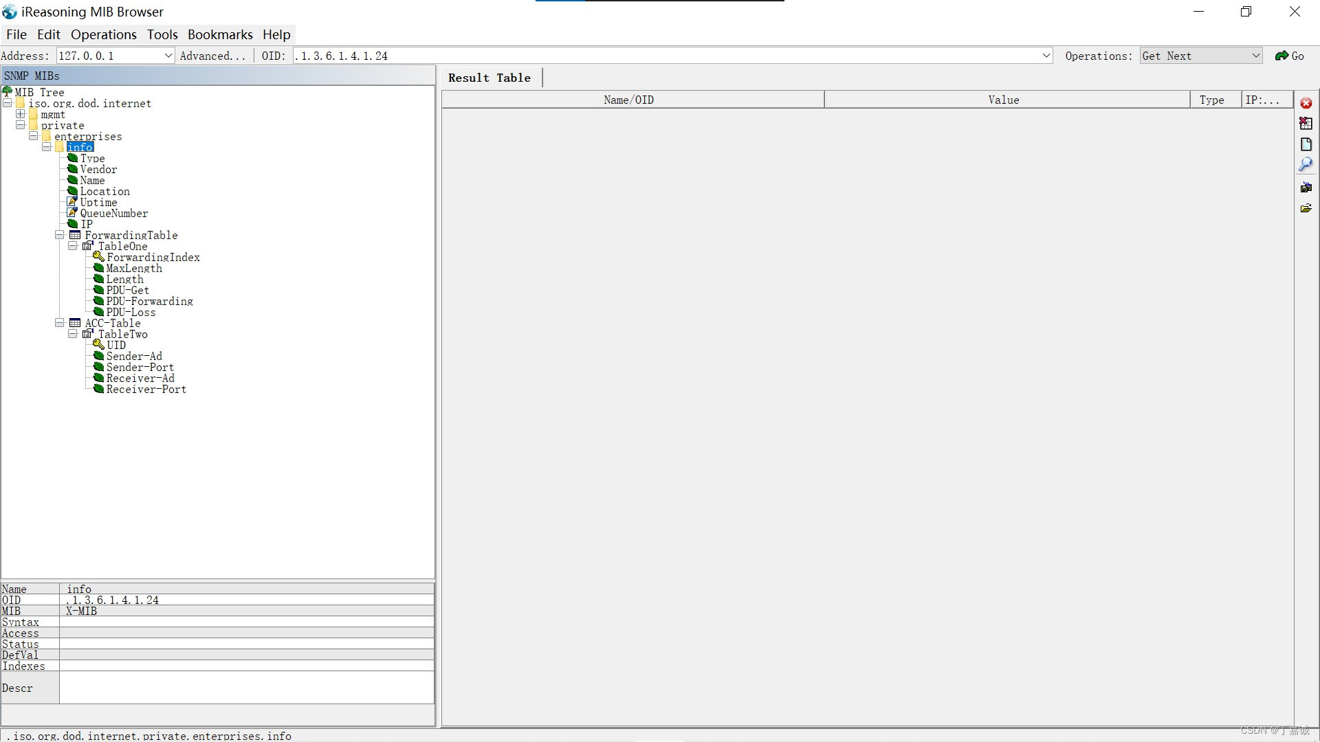
Task: Click the Advanced button next to address
Action: pyautogui.click(x=213, y=55)
